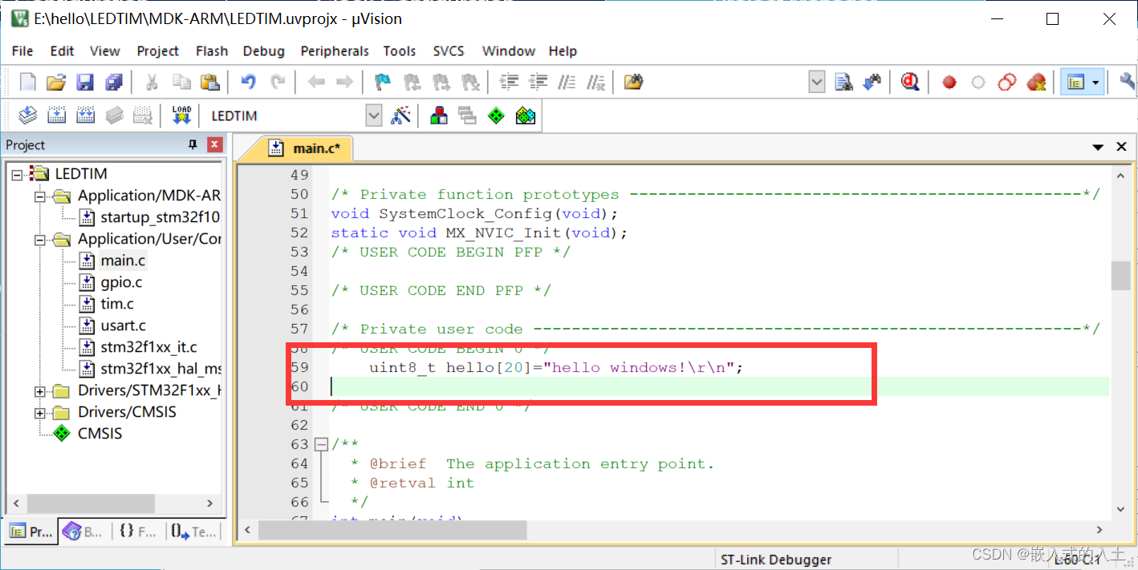Viewport: 1138px width, 570px height.
Task: Open the Peripherals menu
Action: [x=335, y=51]
